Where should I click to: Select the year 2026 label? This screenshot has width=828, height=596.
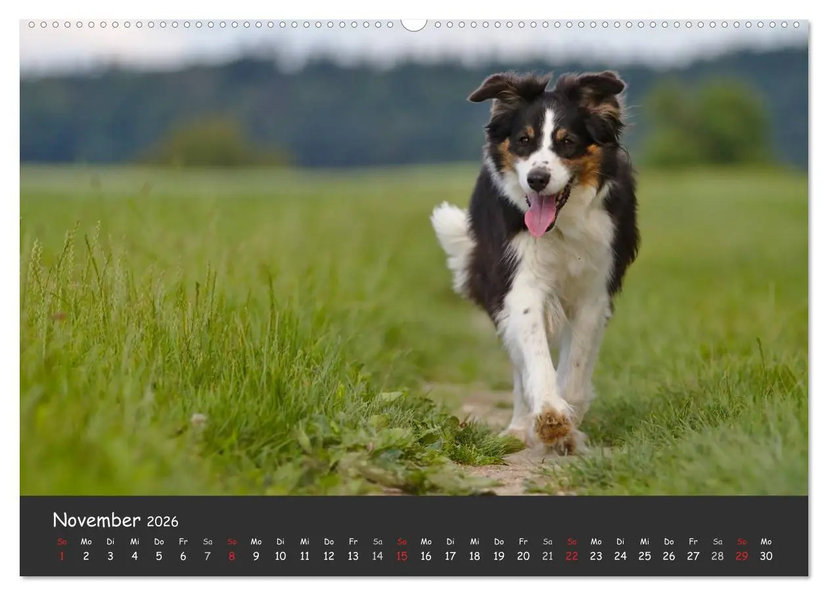coord(164,522)
